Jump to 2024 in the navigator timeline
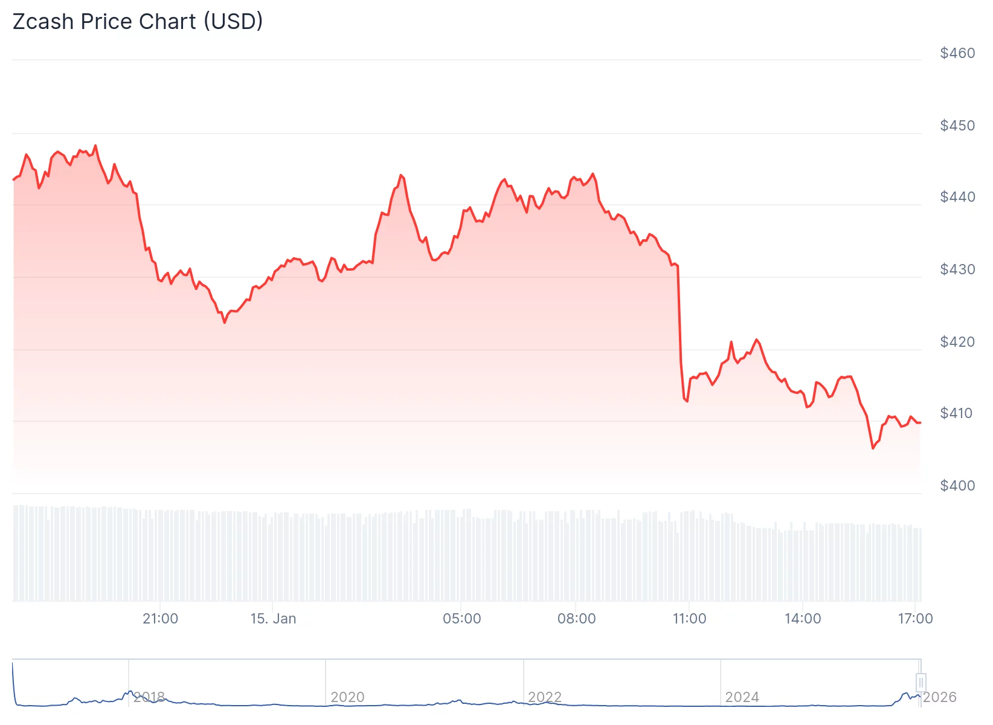This screenshot has width=993, height=725. [742, 697]
